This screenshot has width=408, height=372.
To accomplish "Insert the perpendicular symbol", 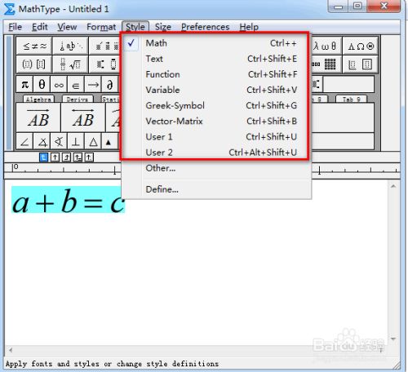I will point(76,141).
